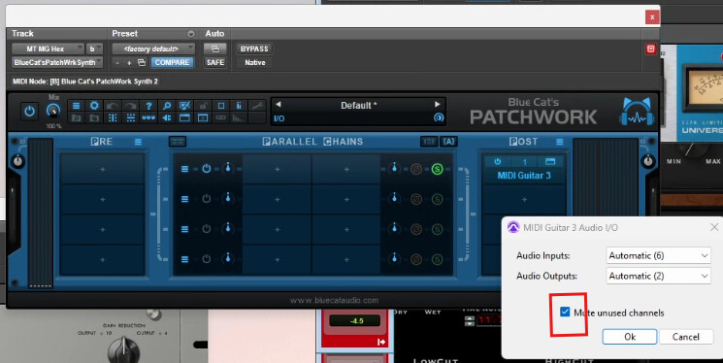Click the Mix knob
This screenshot has width=723, height=363.
53,111
